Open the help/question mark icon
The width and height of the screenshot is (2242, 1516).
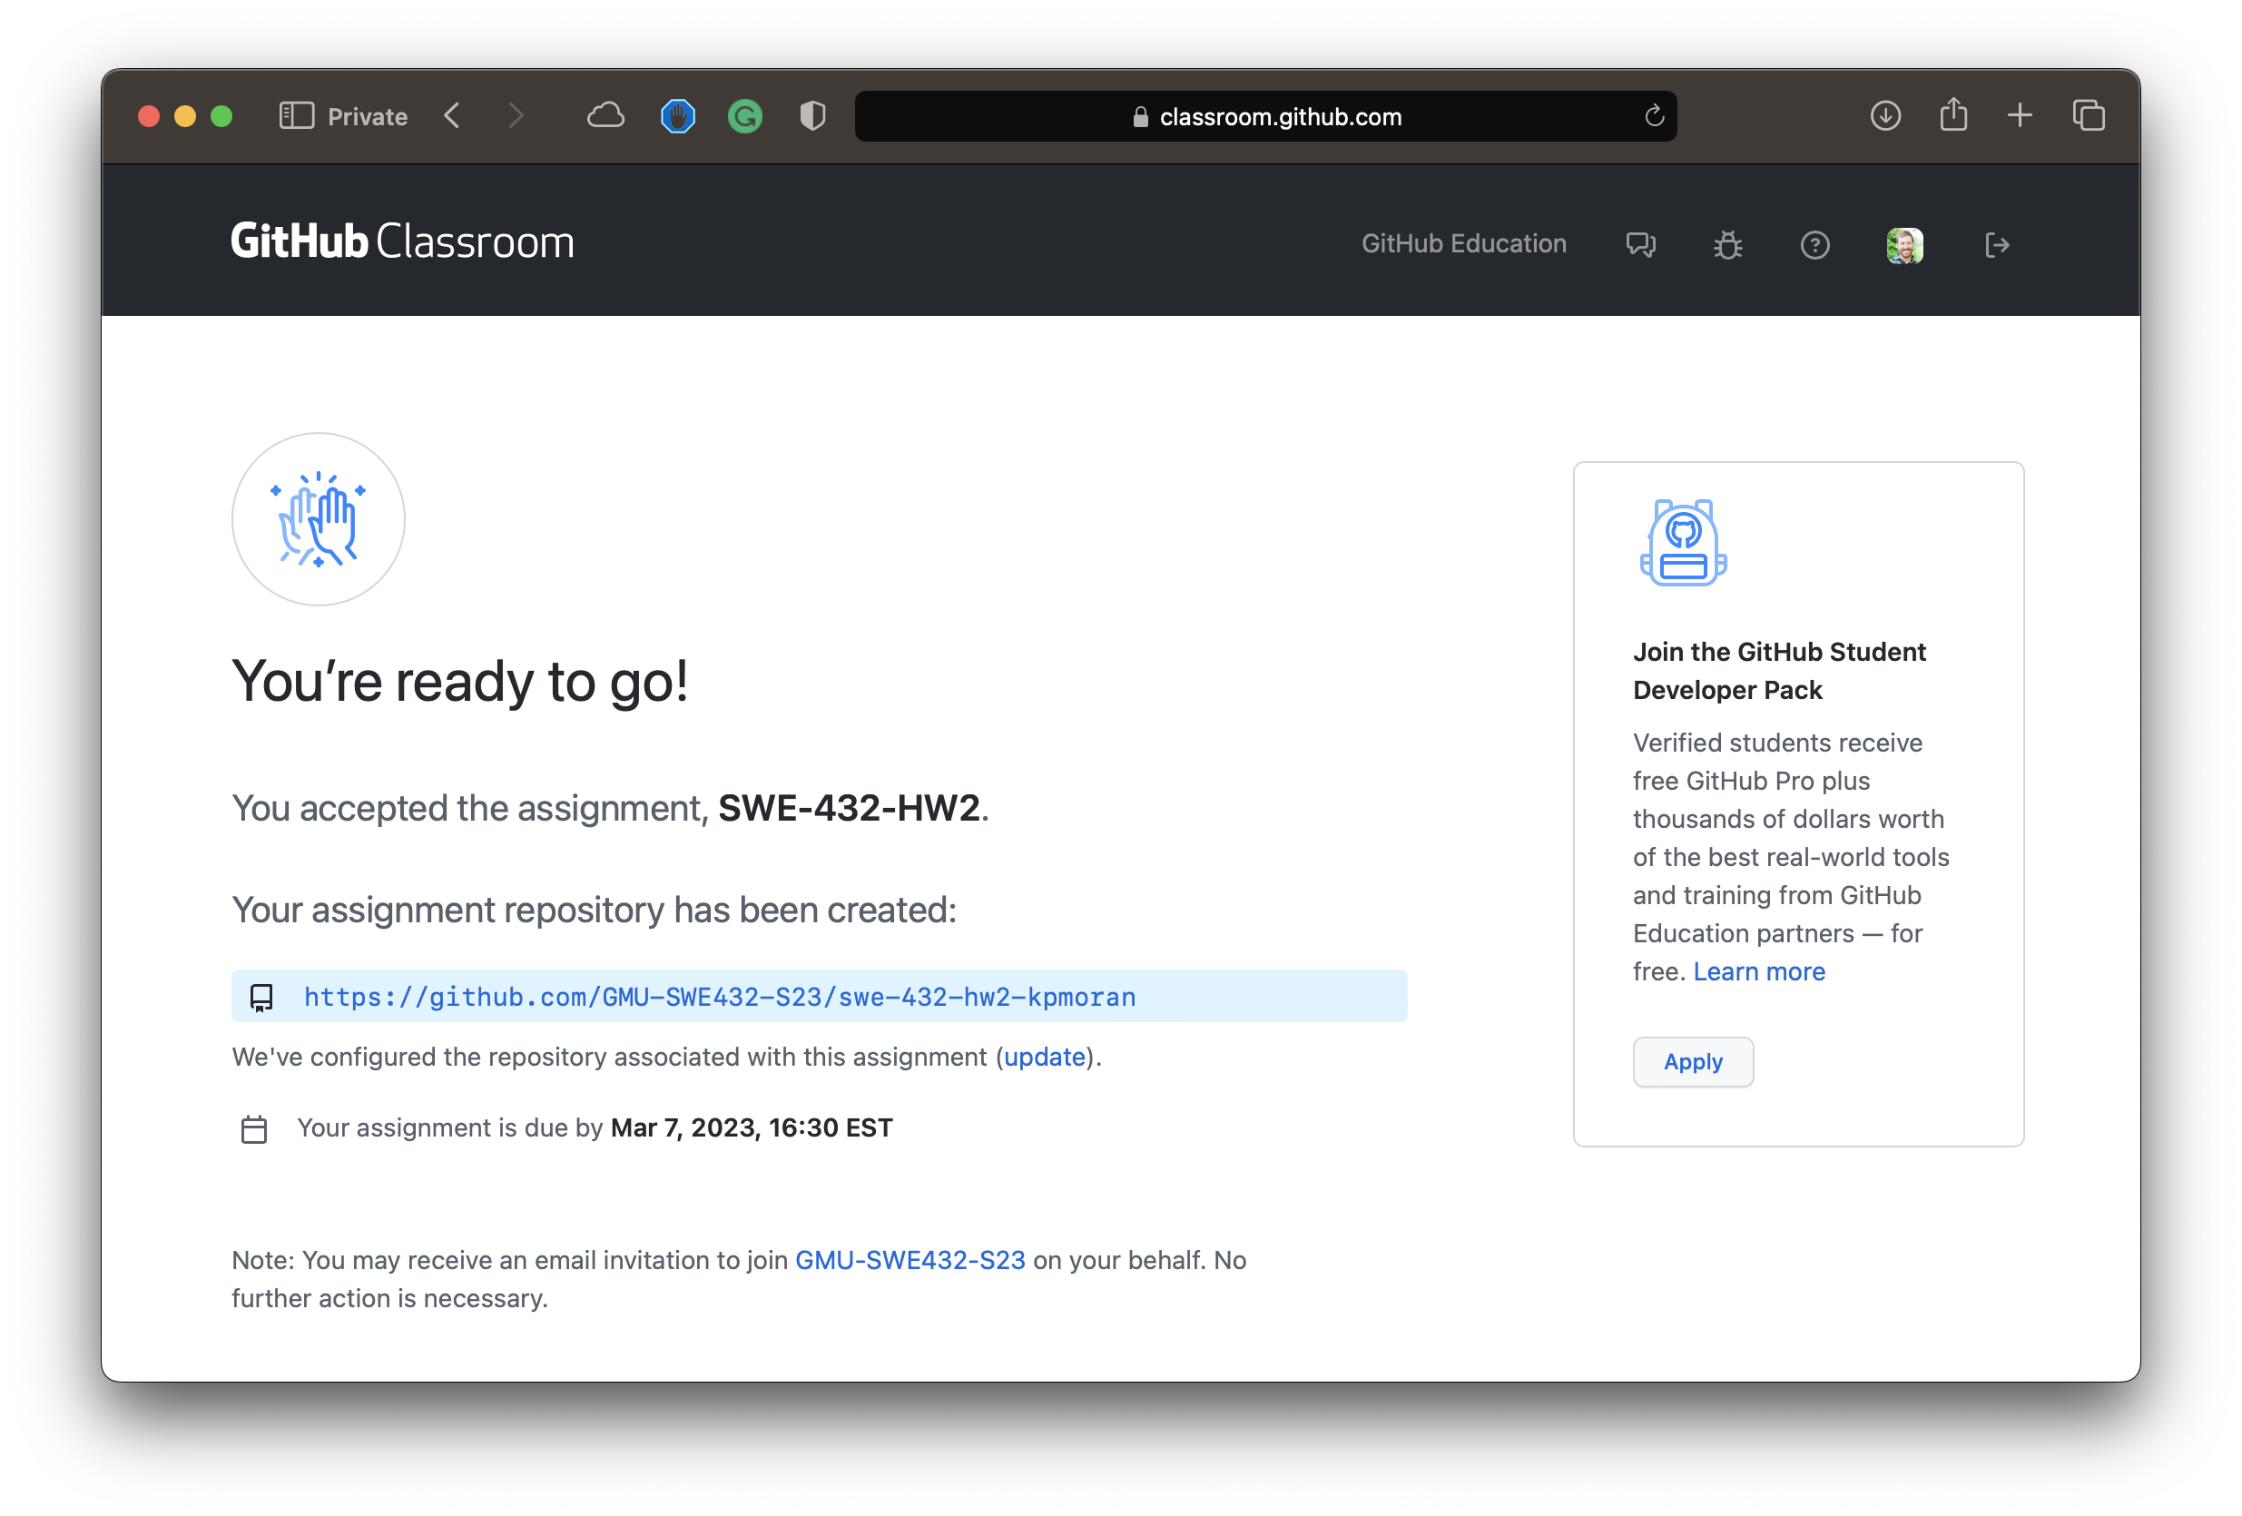1815,243
